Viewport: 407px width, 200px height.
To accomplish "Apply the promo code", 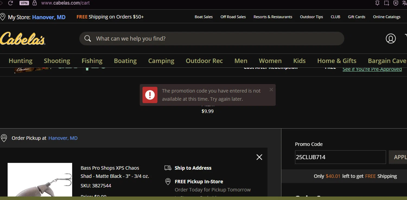I will coord(398,157).
